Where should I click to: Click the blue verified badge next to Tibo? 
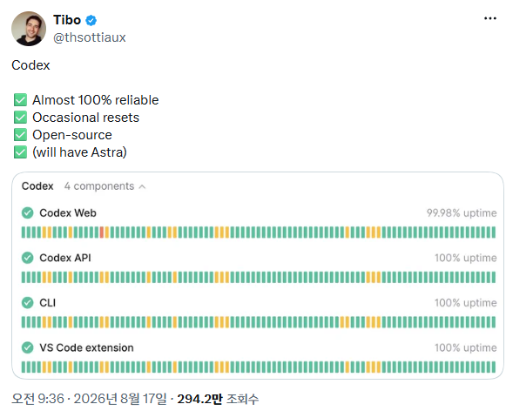pos(91,20)
